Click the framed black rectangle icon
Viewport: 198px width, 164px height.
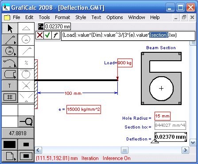tap(26, 156)
